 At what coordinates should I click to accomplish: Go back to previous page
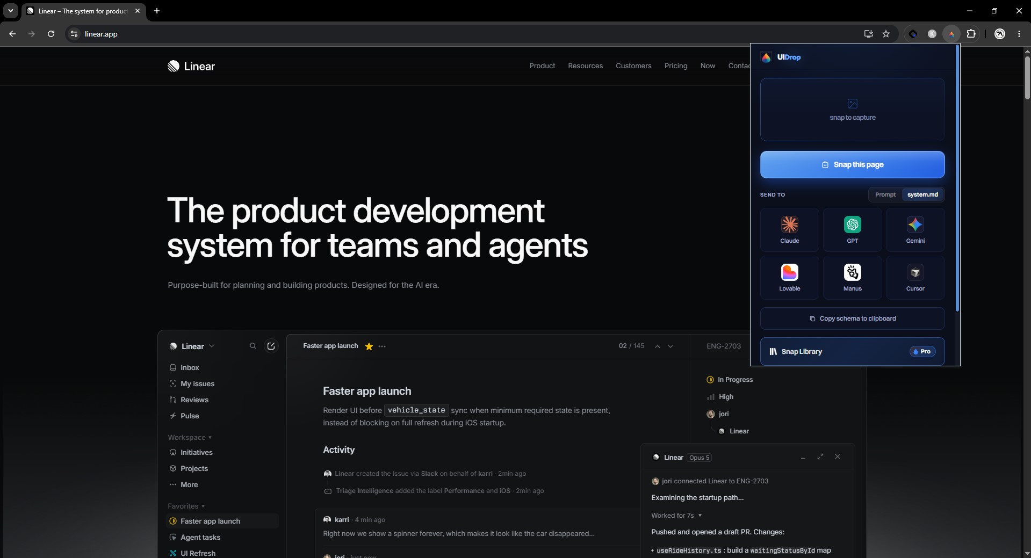click(x=12, y=34)
